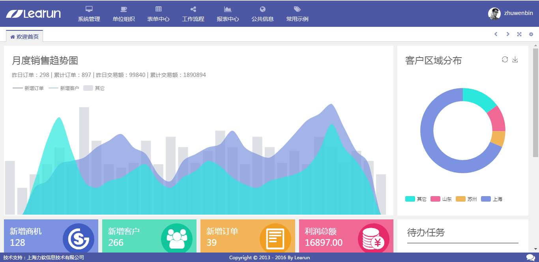Open the zhuwenbin username menu
This screenshot has height=262, width=539.
518,13
